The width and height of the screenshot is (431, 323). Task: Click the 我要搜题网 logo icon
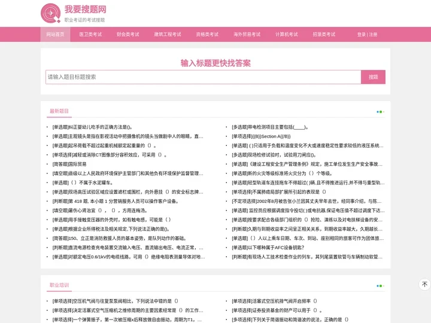pos(50,13)
